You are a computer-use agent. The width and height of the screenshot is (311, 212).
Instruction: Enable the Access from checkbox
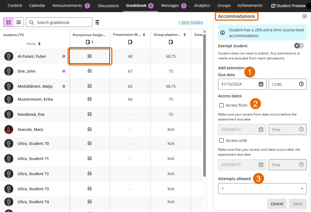point(221,105)
